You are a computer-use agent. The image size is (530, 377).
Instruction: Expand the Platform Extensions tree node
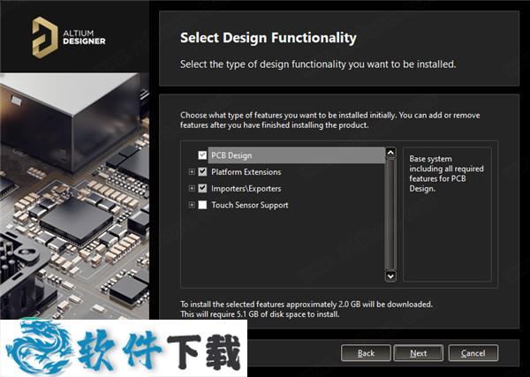pyautogui.click(x=192, y=172)
